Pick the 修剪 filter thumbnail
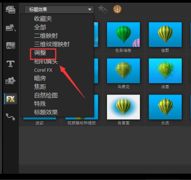The image size is (191, 180). [165, 35]
